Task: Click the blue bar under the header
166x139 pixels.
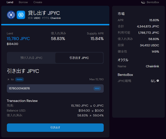Action: pos(55,25)
